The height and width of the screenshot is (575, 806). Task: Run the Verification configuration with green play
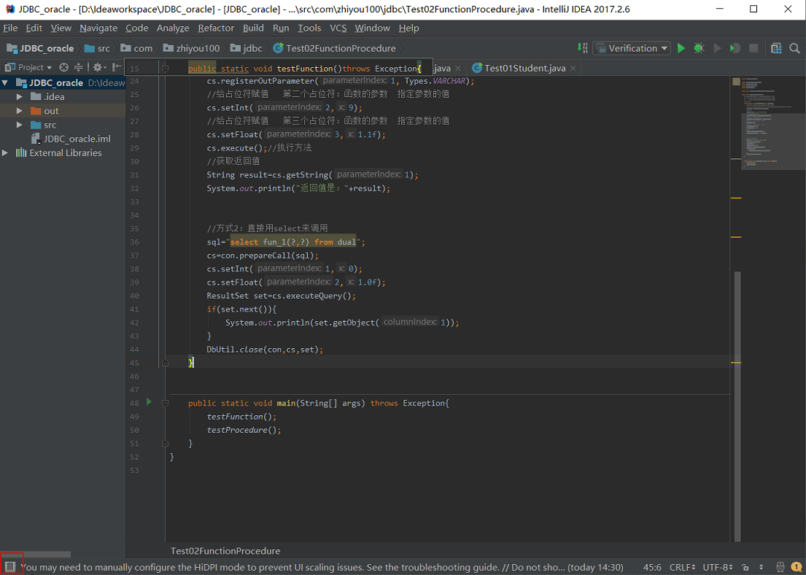(x=681, y=48)
